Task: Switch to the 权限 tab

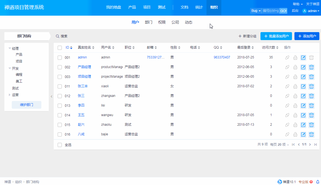Action: [x=162, y=23]
